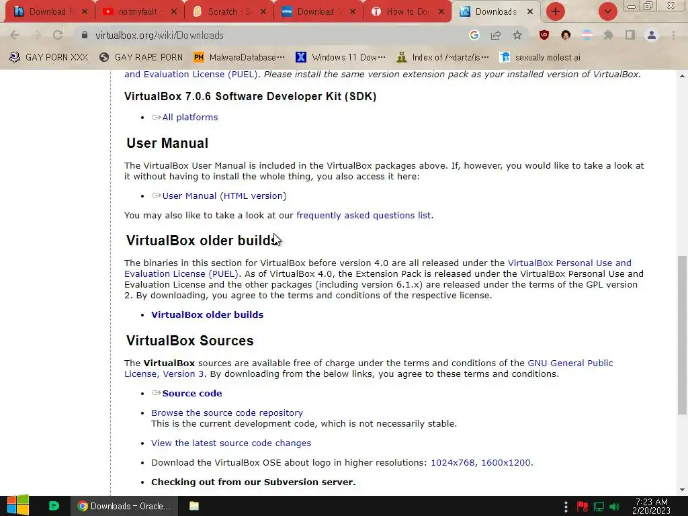Go back to the previous page
The height and width of the screenshot is (516, 688).
(x=15, y=35)
